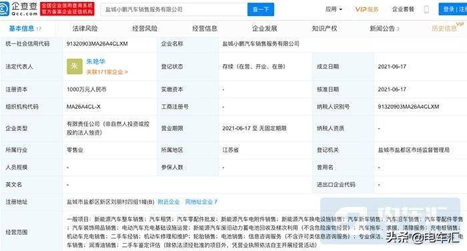Viewport: 467px width, 251px height.
Task: Open the 附近企业 link
Action: click(169, 202)
